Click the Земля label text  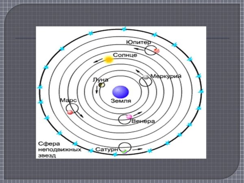pyautogui.click(x=120, y=100)
